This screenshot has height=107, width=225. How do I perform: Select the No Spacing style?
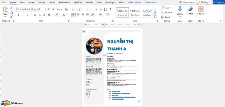pos(135,12)
